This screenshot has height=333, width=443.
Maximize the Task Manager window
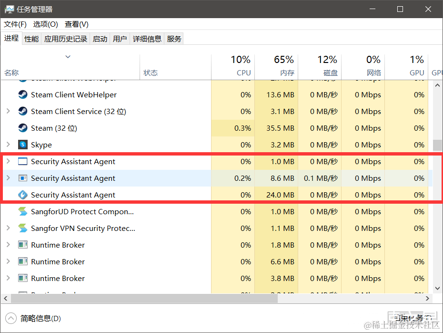tap(400, 9)
